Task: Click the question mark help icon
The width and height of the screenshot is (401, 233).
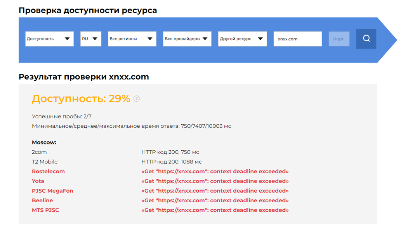Action: 136,99
